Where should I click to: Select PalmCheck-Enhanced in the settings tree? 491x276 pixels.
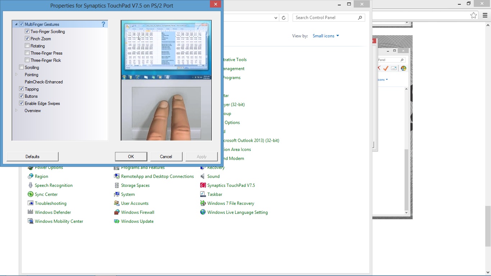pos(43,82)
